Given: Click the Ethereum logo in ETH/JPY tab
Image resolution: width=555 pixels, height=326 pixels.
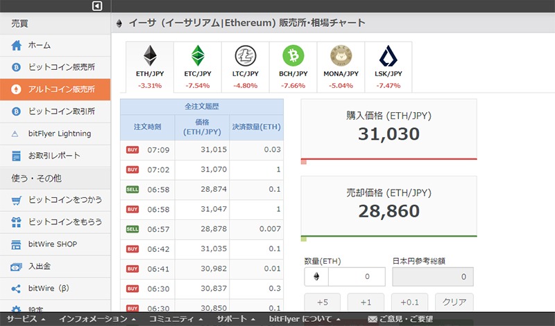Looking at the screenshot, I should [x=150, y=56].
